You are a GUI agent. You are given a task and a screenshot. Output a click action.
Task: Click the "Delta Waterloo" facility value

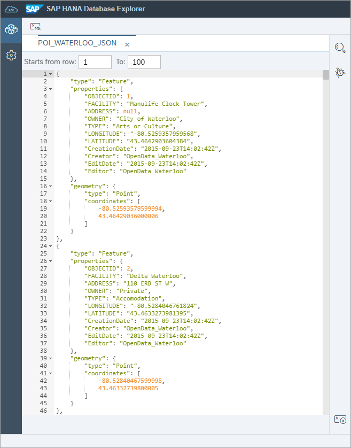(x=155, y=276)
